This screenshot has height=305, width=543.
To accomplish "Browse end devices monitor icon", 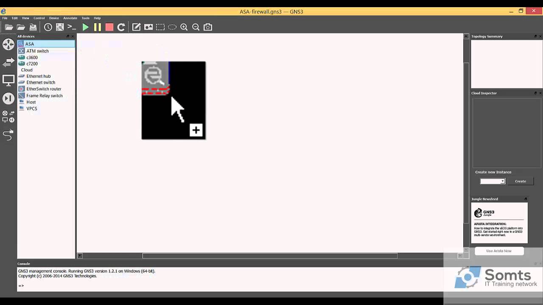I will click(8, 80).
